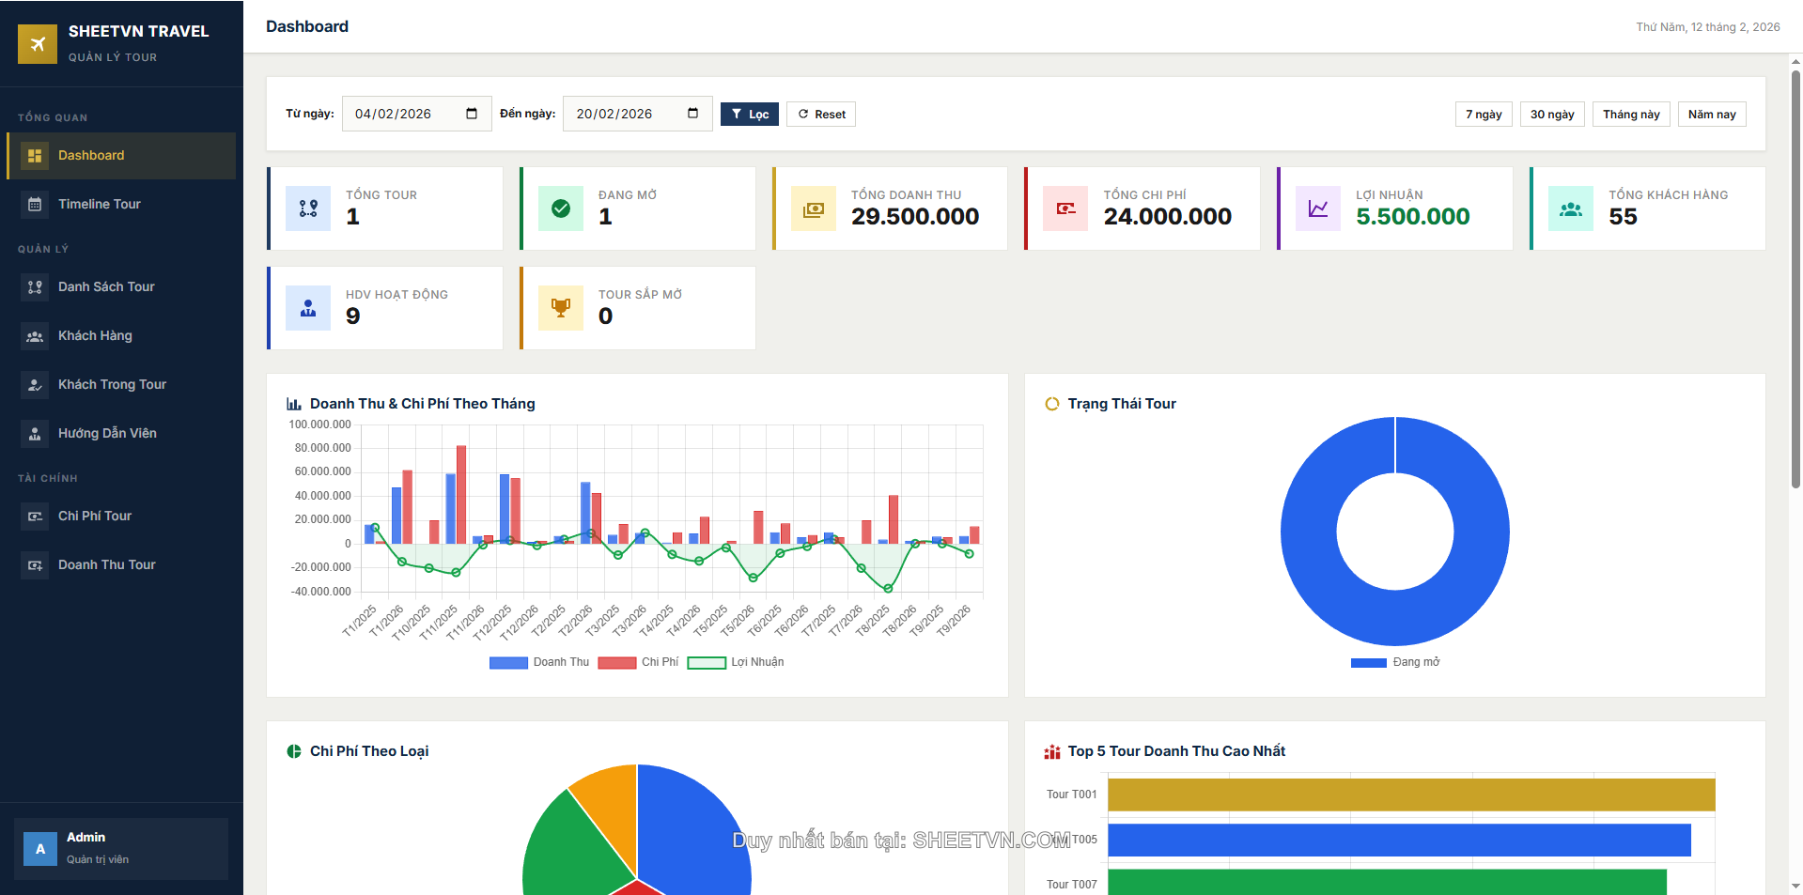Click the airplane logo of SheetVN Travel
This screenshot has width=1803, height=895.
tap(38, 43)
